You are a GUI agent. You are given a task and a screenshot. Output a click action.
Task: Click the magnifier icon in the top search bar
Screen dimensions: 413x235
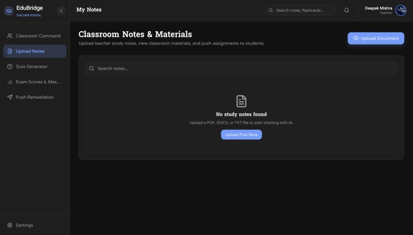pyautogui.click(x=271, y=10)
